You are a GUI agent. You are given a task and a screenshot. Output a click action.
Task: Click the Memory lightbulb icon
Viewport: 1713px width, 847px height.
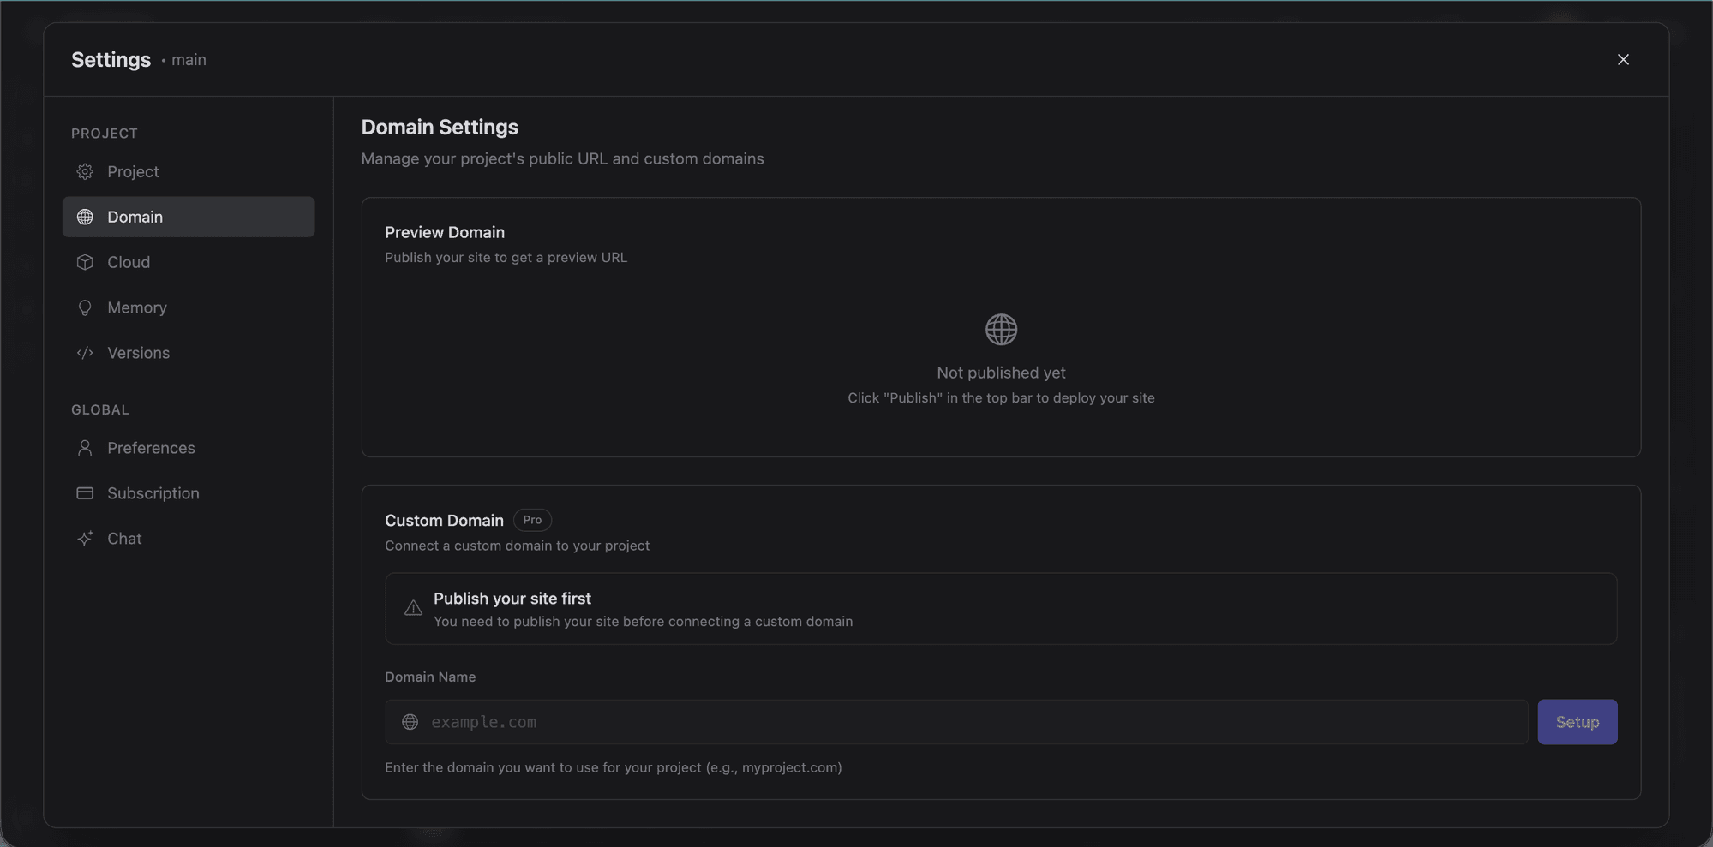85,307
